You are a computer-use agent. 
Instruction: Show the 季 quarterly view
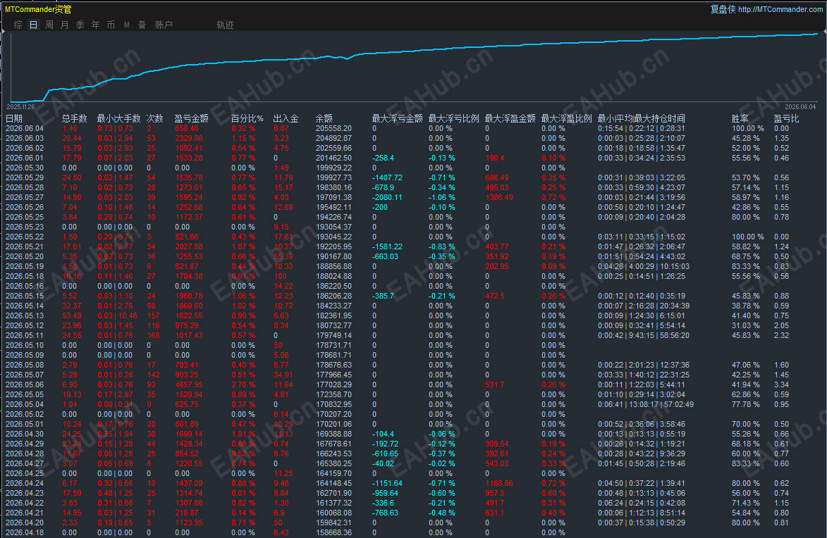(80, 25)
